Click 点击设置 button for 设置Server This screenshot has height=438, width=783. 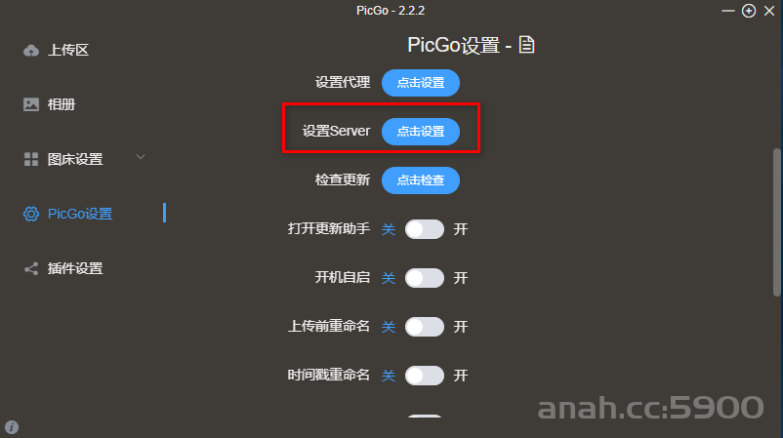click(421, 132)
